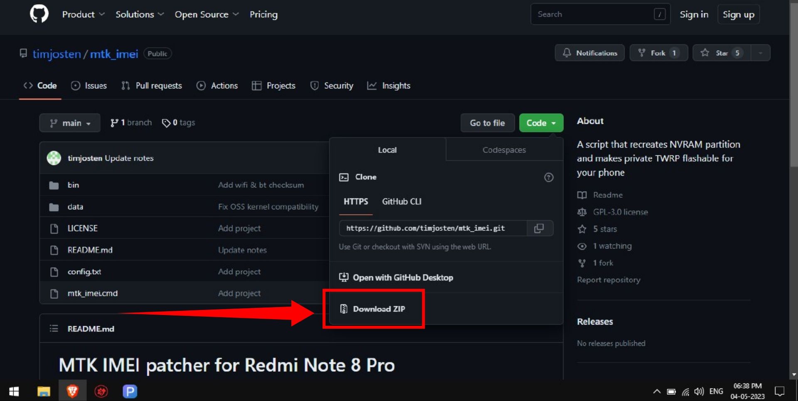The height and width of the screenshot is (401, 798).
Task: Click Report repository link
Action: 608,280
